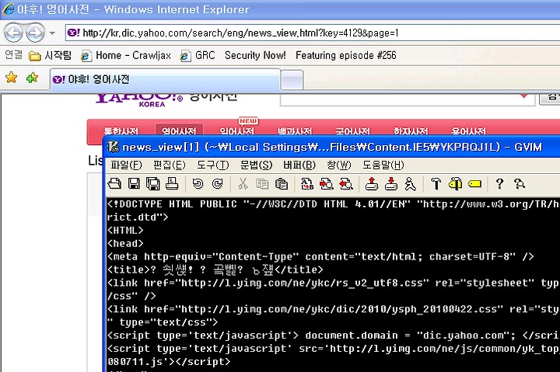Click GVIM Save All toolbar icon
The width and height of the screenshot is (560, 372).
(153, 184)
